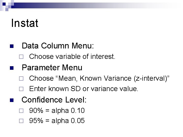Click the hollow bullet before Choose Mean, Known Variance
Viewport: 183px width, 137px height.
(22, 79)
